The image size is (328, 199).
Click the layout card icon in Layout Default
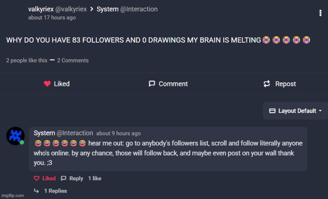tap(272, 111)
